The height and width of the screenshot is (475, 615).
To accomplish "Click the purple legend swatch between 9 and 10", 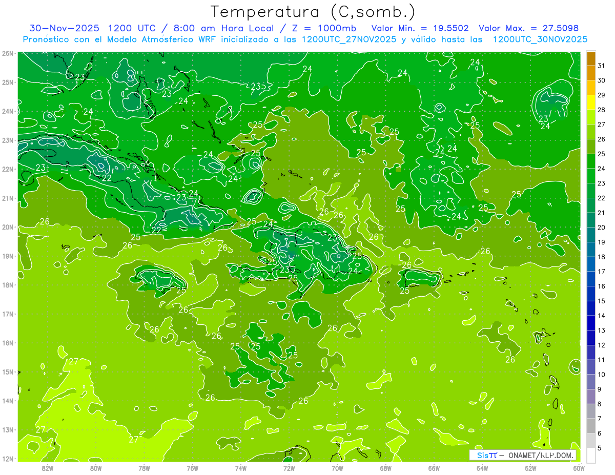I will (x=591, y=382).
